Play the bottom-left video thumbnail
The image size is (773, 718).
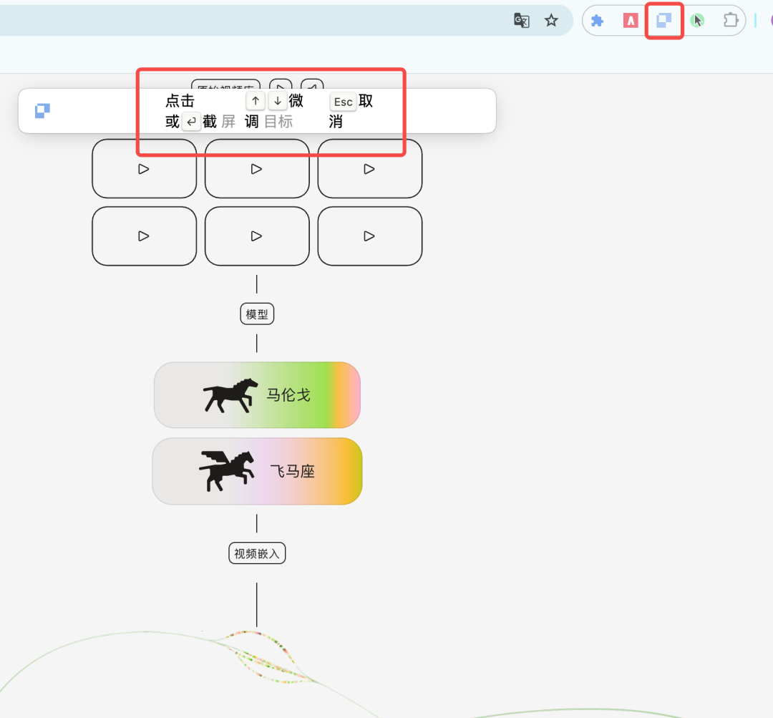(x=144, y=236)
